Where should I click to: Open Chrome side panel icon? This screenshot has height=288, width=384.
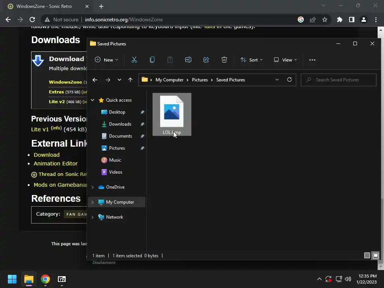point(352,19)
